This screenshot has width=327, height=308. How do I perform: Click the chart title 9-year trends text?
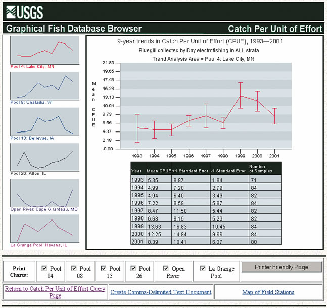pyautogui.click(x=200, y=41)
